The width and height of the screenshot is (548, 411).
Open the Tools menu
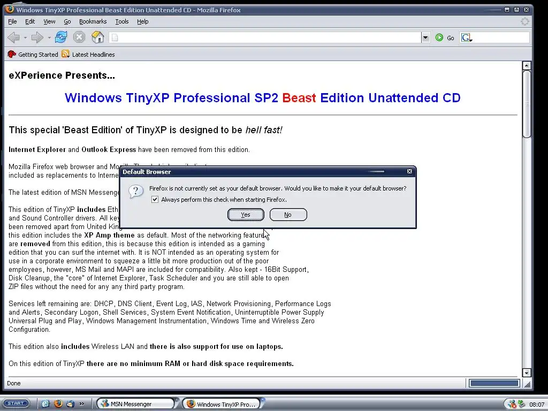coord(122,21)
